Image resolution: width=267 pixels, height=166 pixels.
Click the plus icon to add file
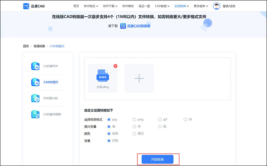click(139, 79)
